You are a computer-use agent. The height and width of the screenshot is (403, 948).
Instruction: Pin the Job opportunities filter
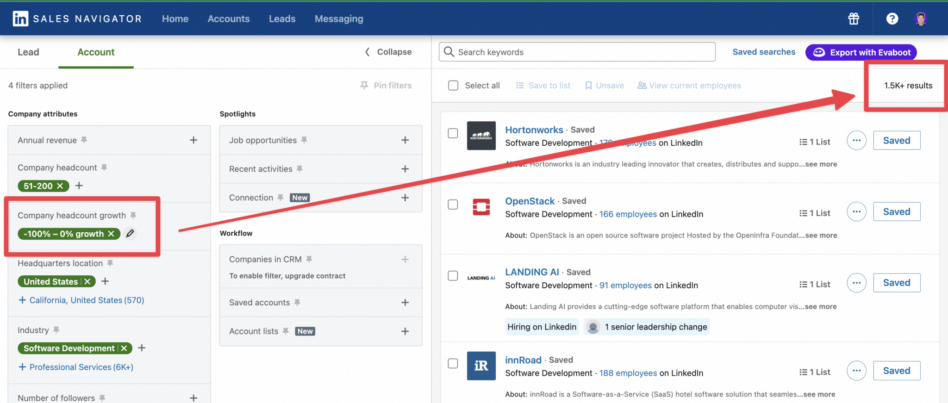pos(304,140)
